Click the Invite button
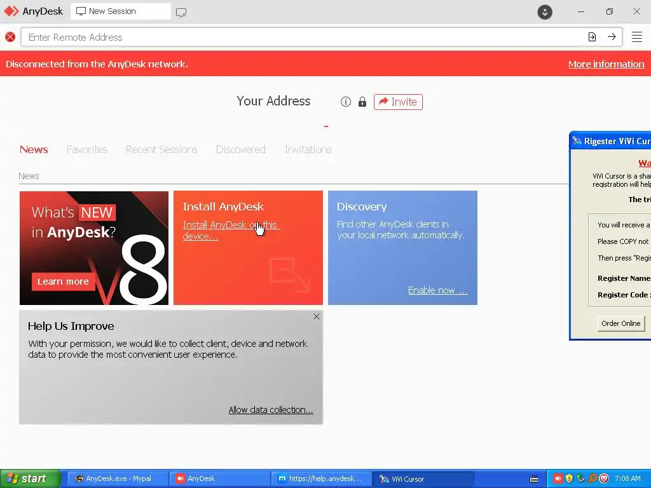 point(398,102)
